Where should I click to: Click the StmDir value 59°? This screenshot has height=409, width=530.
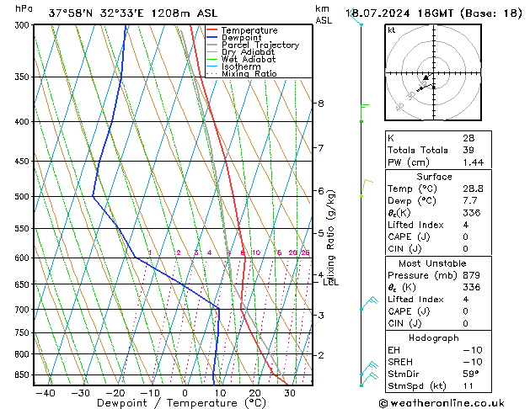[471, 374]
